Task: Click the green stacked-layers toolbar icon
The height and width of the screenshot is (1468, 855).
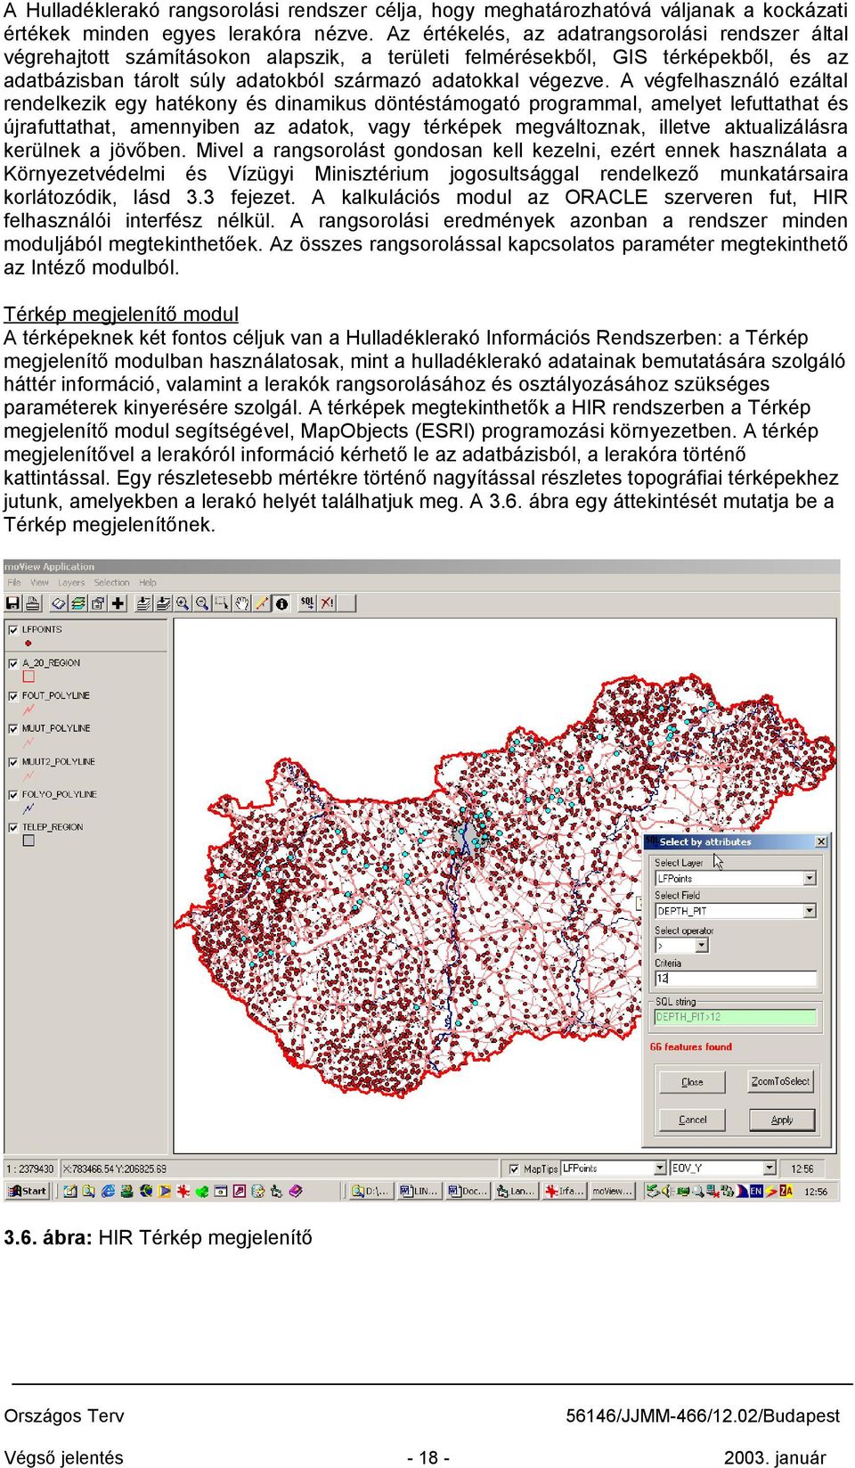Action: click(x=78, y=603)
